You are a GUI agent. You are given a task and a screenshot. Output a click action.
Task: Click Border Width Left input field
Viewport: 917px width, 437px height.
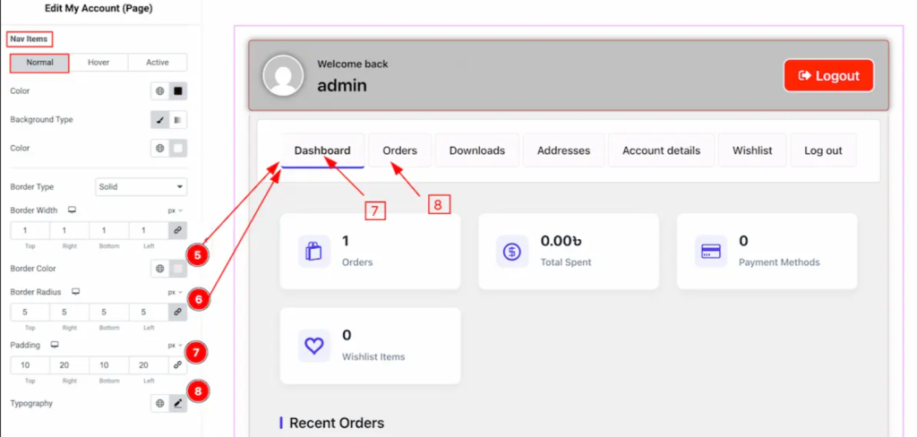(149, 231)
